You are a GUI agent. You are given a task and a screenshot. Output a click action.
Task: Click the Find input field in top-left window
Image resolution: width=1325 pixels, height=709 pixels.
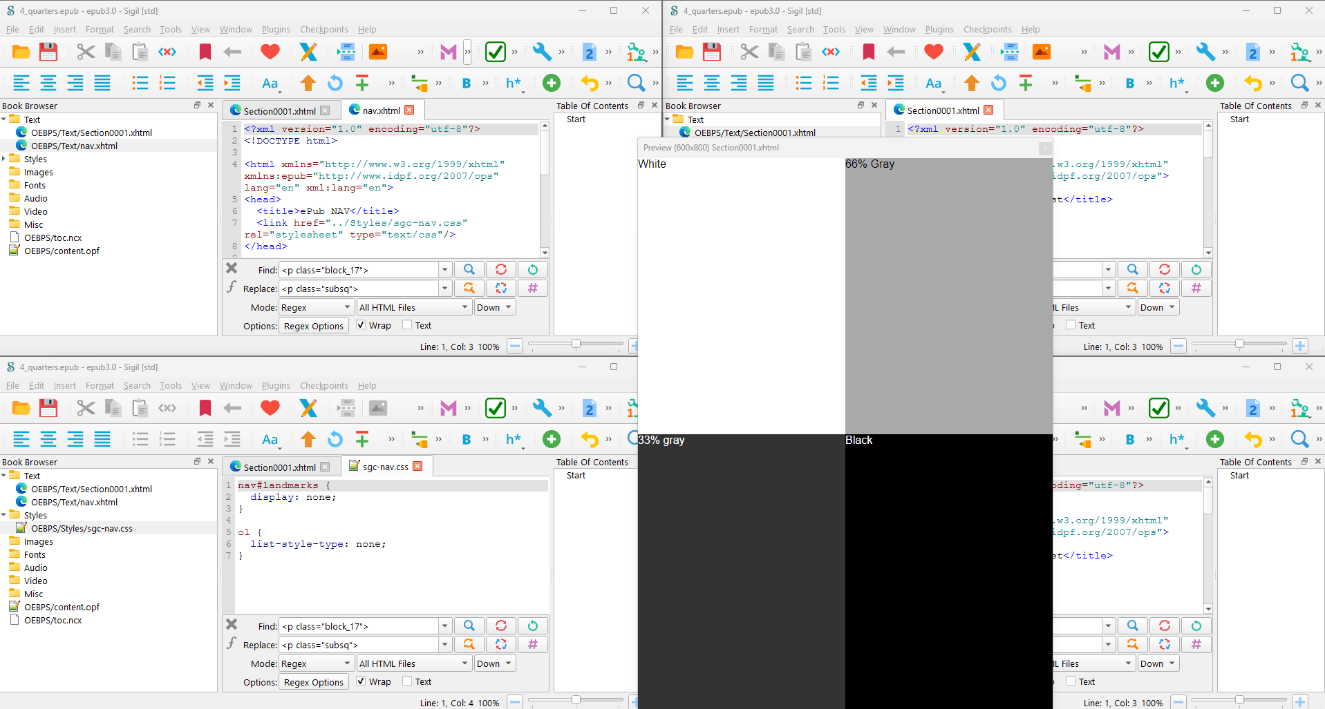pyautogui.click(x=359, y=270)
